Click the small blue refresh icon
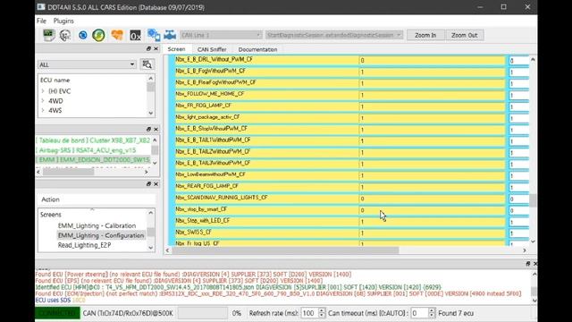This screenshot has width=572, height=322. tap(83, 35)
